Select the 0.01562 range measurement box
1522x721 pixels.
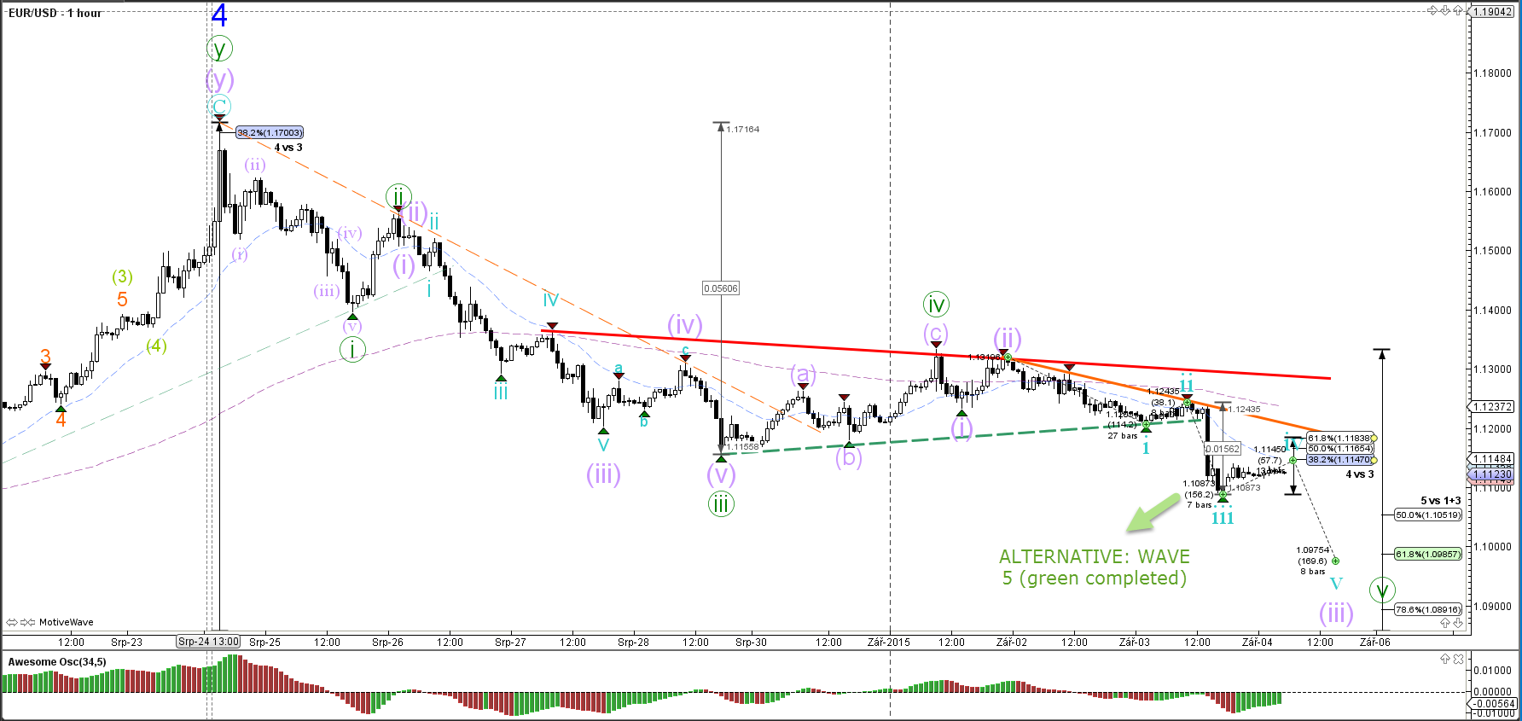point(1223,449)
